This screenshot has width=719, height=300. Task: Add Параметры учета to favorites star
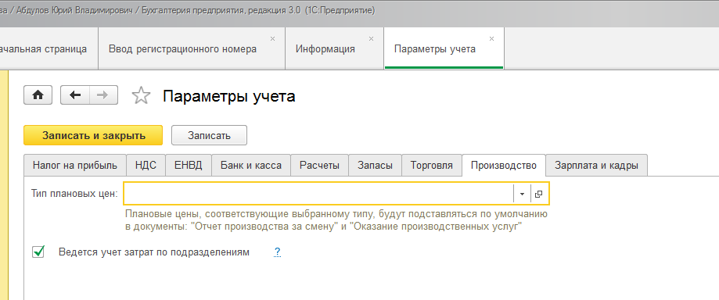(141, 96)
